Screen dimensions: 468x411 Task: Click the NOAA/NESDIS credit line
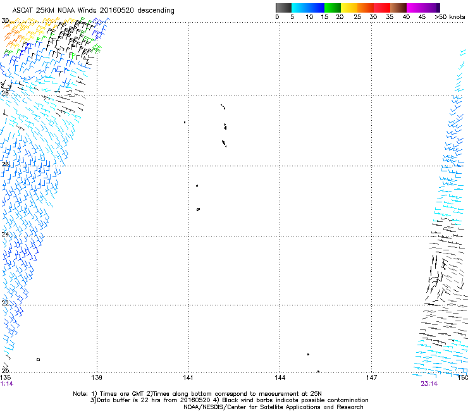273,407
